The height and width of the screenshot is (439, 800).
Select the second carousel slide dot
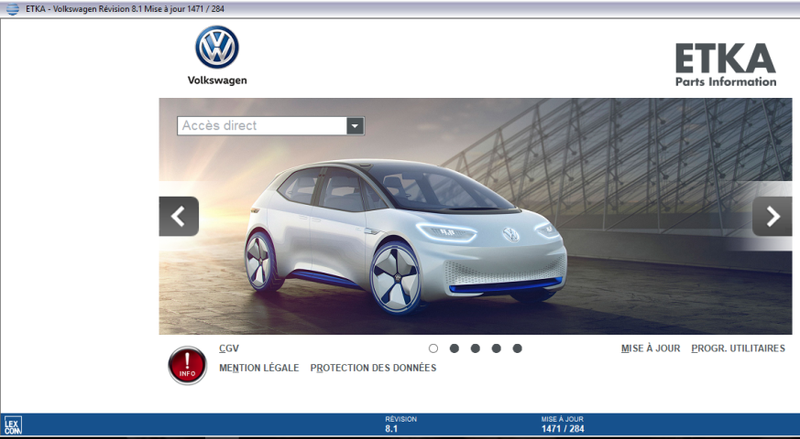pyautogui.click(x=455, y=348)
